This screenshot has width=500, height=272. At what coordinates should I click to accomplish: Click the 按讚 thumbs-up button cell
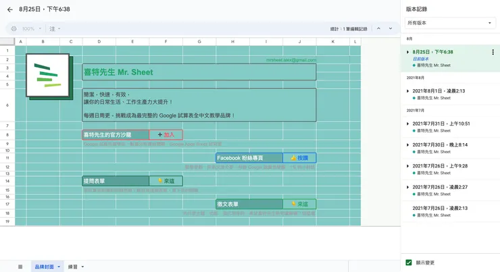pyautogui.click(x=299, y=158)
